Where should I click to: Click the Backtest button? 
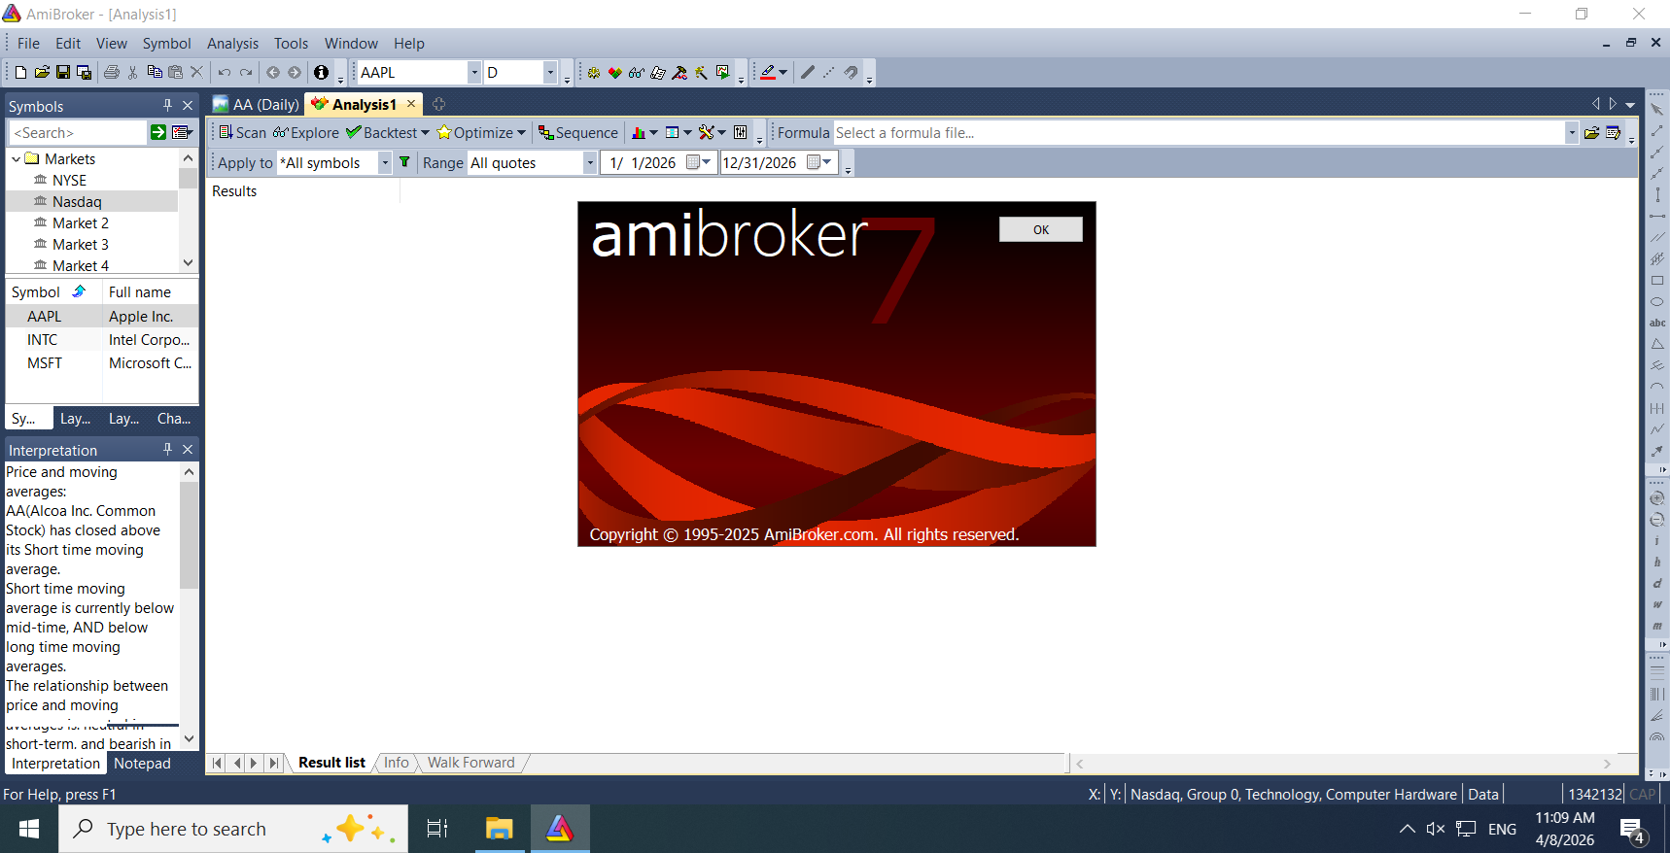click(382, 133)
